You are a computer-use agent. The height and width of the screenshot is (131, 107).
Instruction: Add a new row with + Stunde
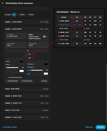22,15
